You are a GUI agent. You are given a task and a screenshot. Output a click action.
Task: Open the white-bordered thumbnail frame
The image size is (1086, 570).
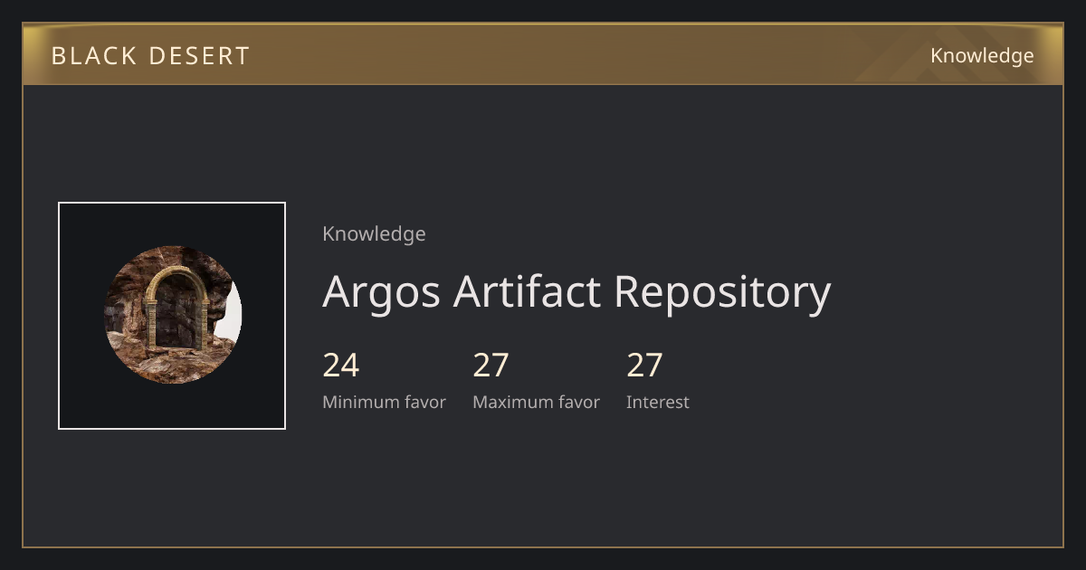(x=172, y=316)
